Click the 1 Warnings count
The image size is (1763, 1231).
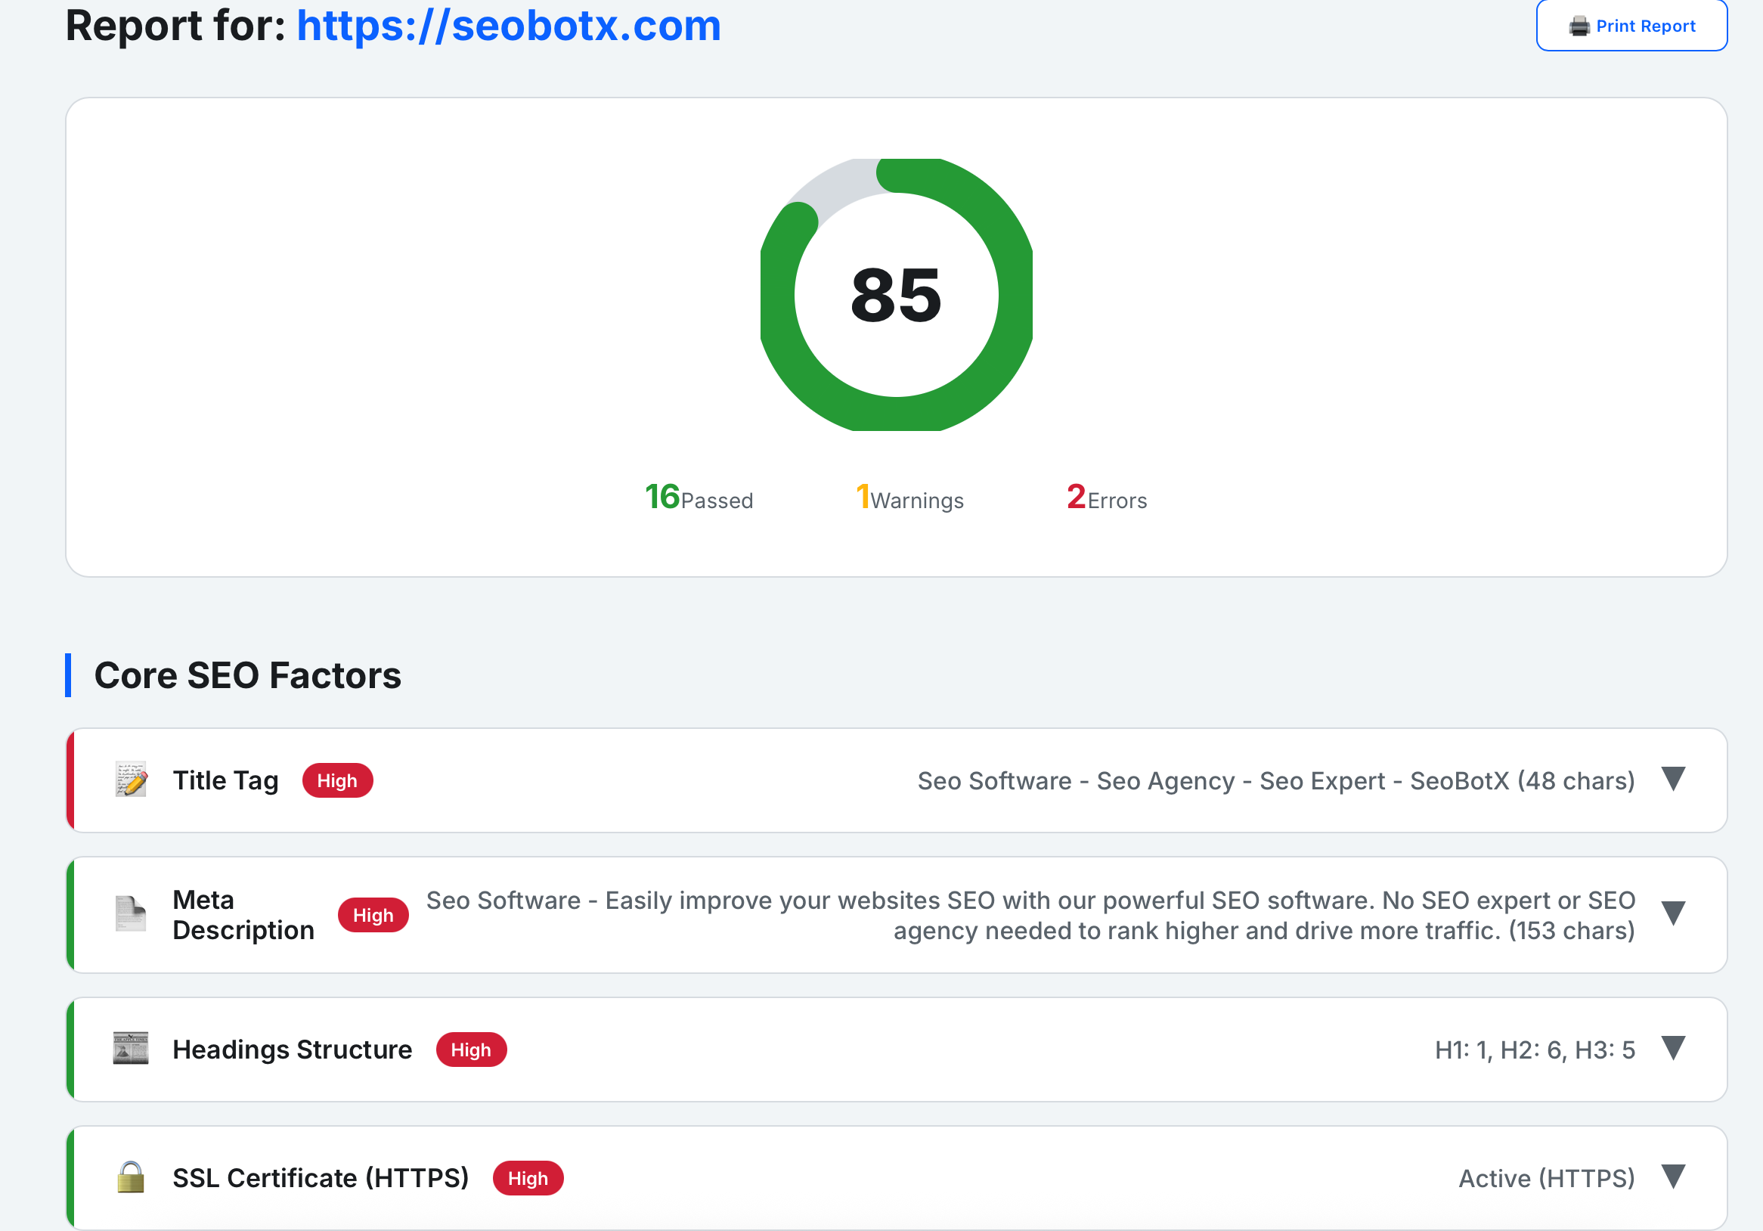pyautogui.click(x=910, y=498)
